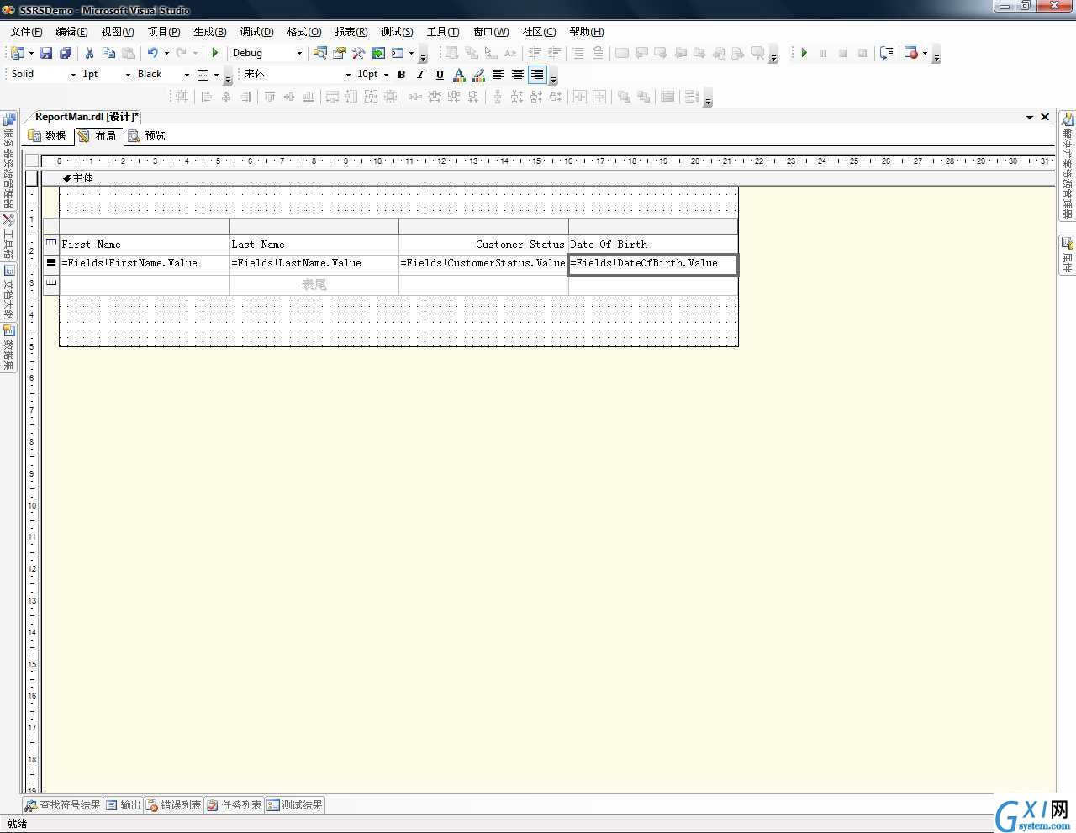Open the 数据集 side panel
The image size is (1076, 833).
8,348
